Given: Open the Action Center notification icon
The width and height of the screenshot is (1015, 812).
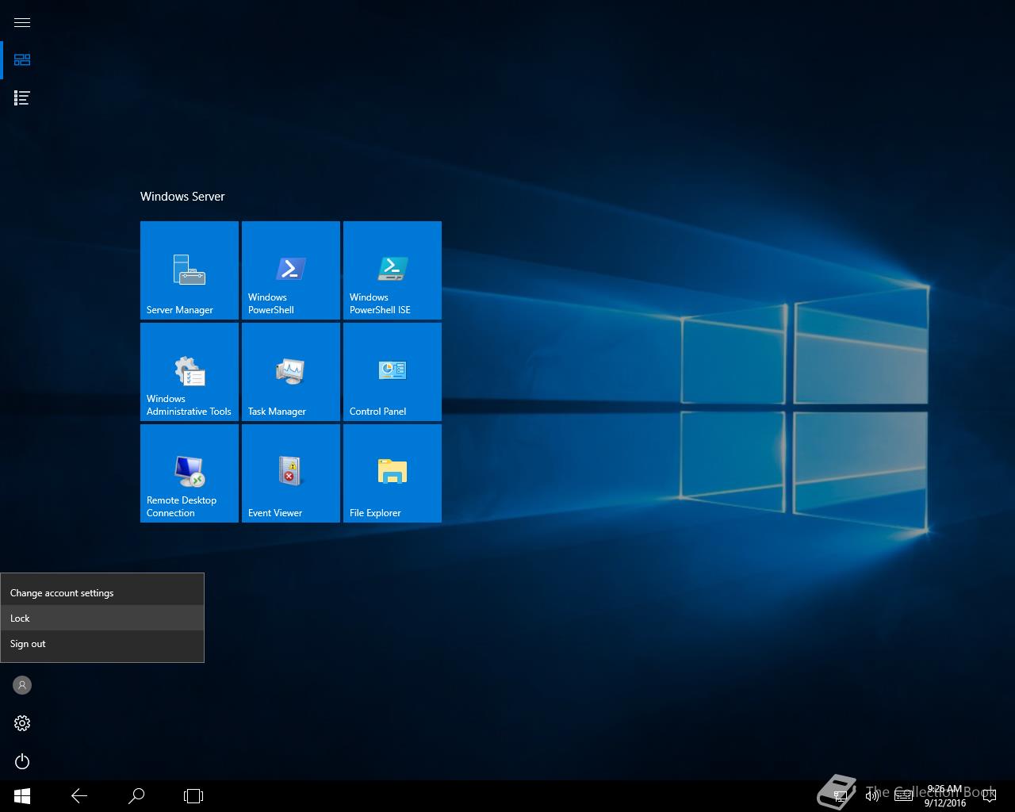Looking at the screenshot, I should [x=989, y=796].
